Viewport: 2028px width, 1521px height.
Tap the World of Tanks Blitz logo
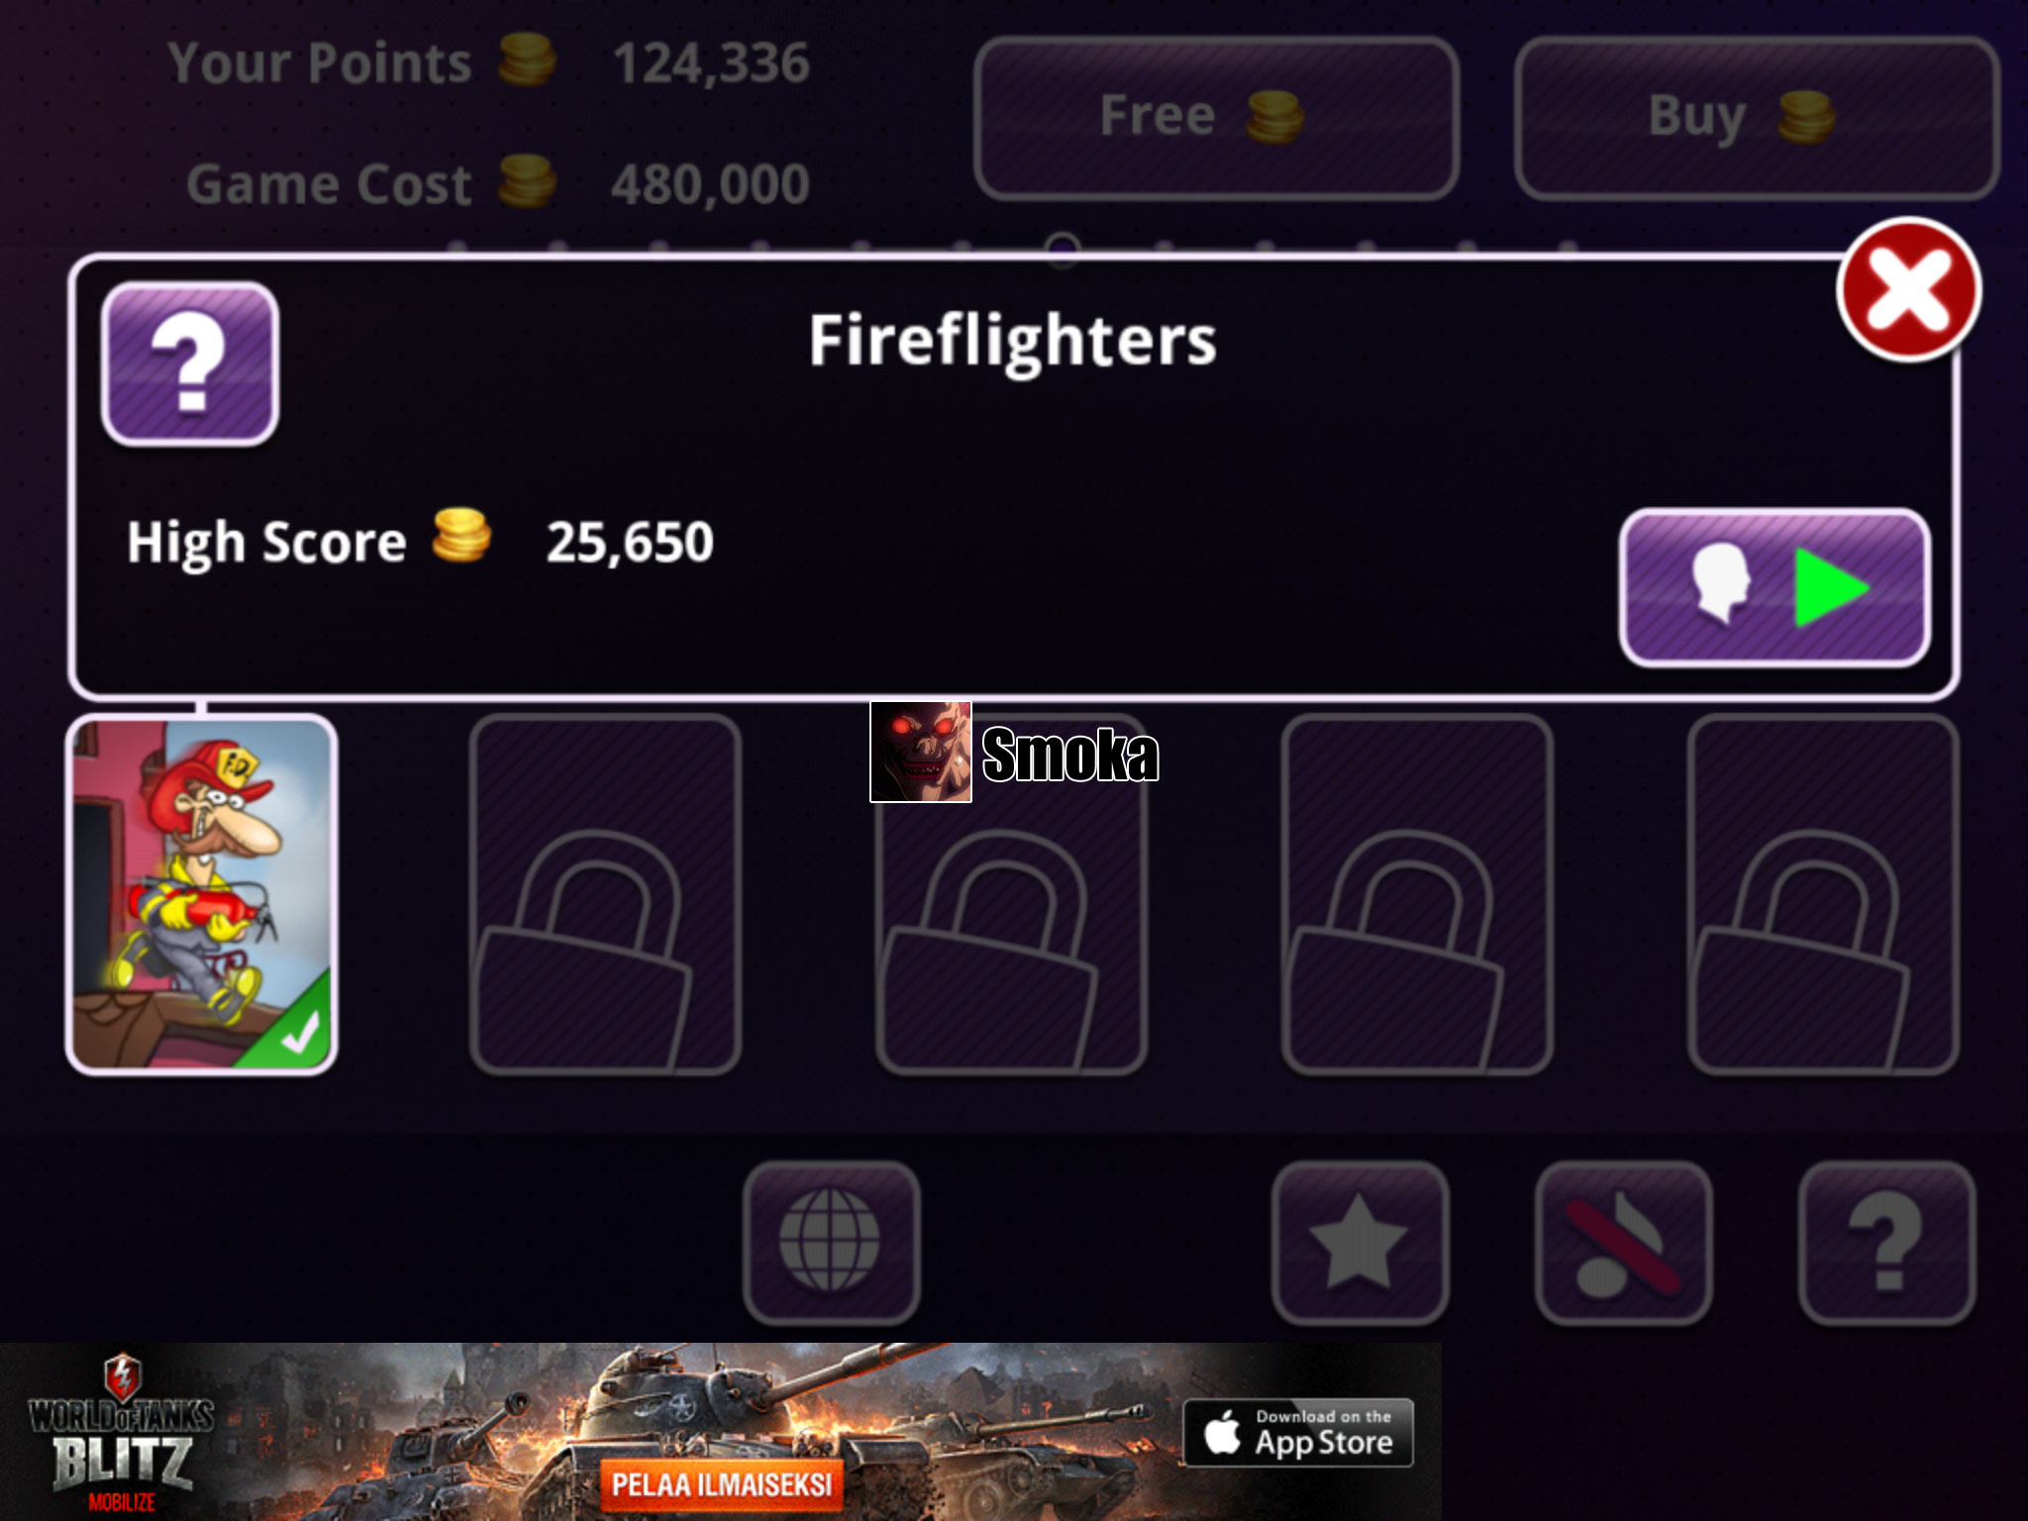click(121, 1434)
